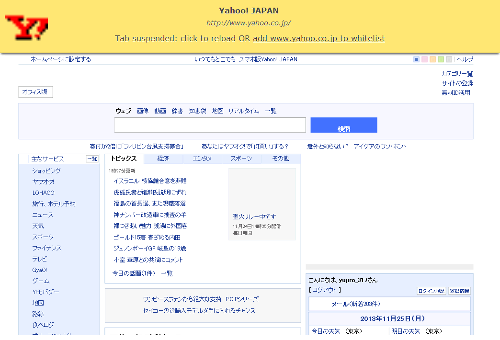500x340 pixels.
Task: Click the 登録情報 button
Action: pyautogui.click(x=459, y=291)
